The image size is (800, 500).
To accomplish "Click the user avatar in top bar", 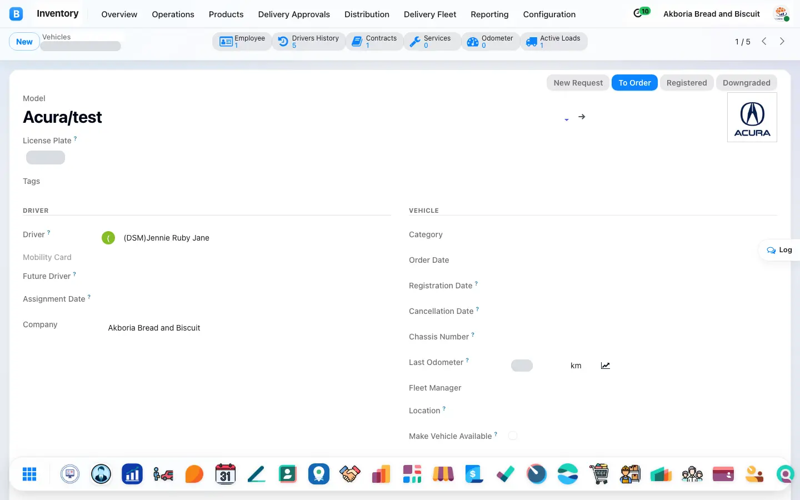I will tap(782, 14).
